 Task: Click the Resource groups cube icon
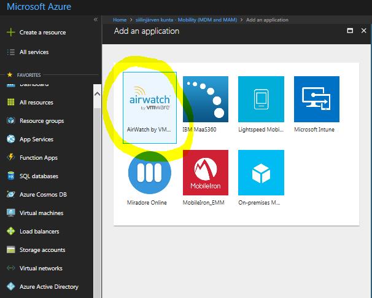11,120
